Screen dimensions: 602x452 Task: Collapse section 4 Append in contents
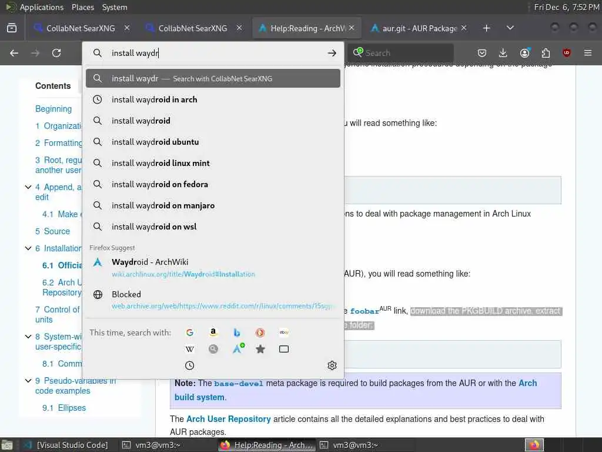point(28,187)
